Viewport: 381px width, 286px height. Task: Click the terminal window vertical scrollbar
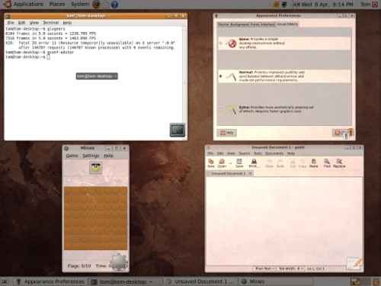pyautogui.click(x=184, y=82)
